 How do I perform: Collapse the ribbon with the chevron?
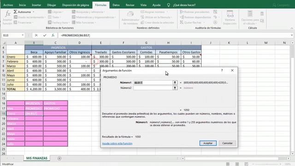point(292,28)
